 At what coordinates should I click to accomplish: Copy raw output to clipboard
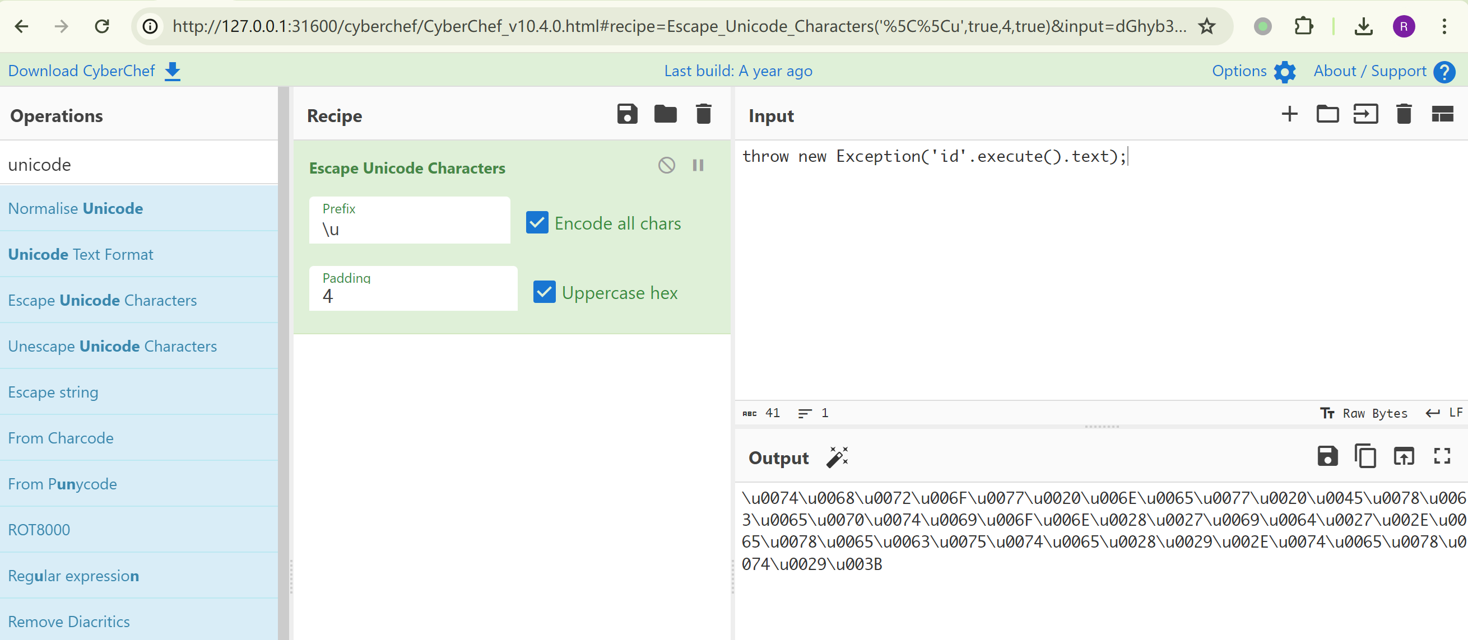1365,456
